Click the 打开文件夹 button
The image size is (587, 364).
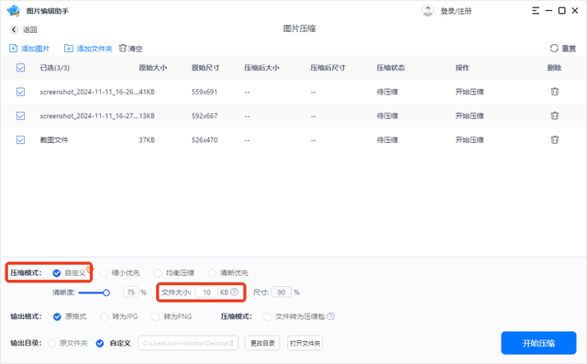[x=305, y=343]
